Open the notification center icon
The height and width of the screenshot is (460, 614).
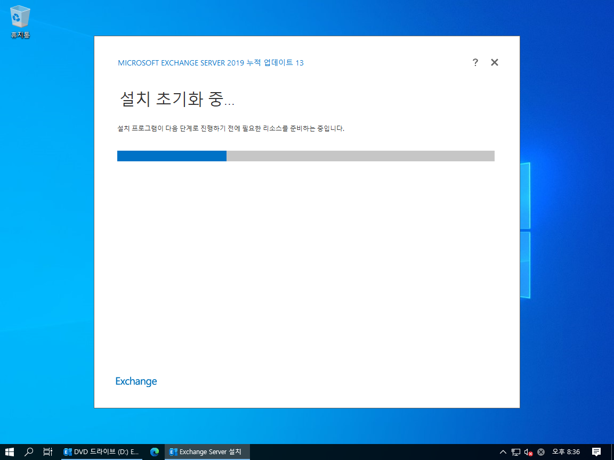596,452
